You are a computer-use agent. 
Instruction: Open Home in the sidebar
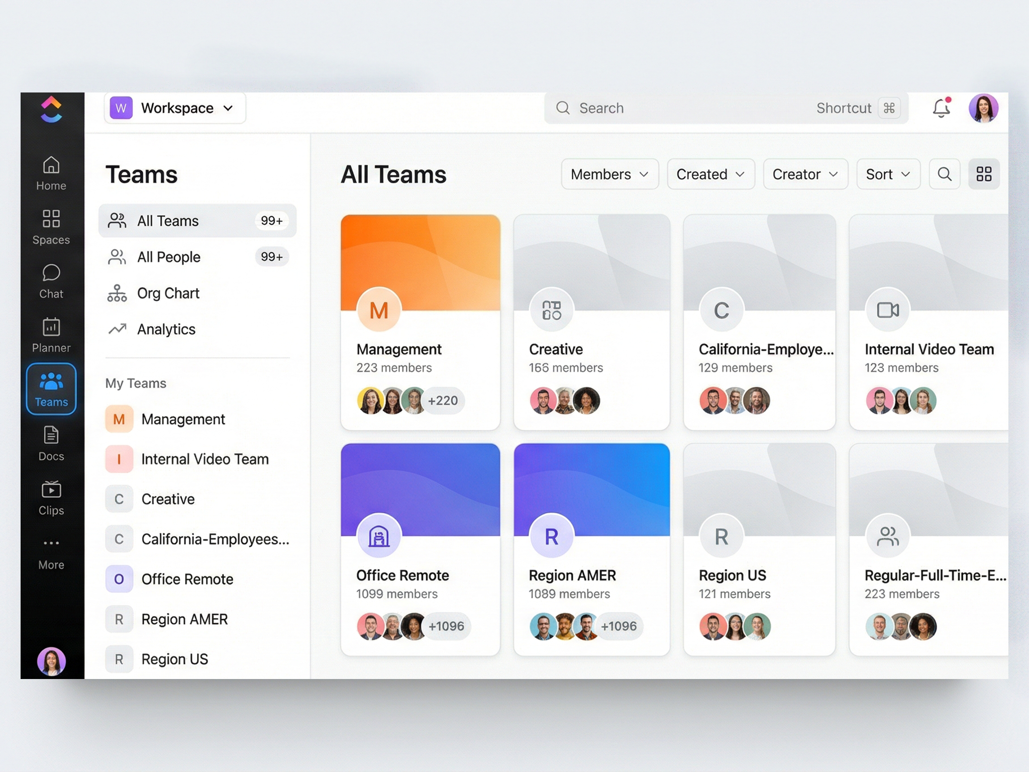coord(51,173)
